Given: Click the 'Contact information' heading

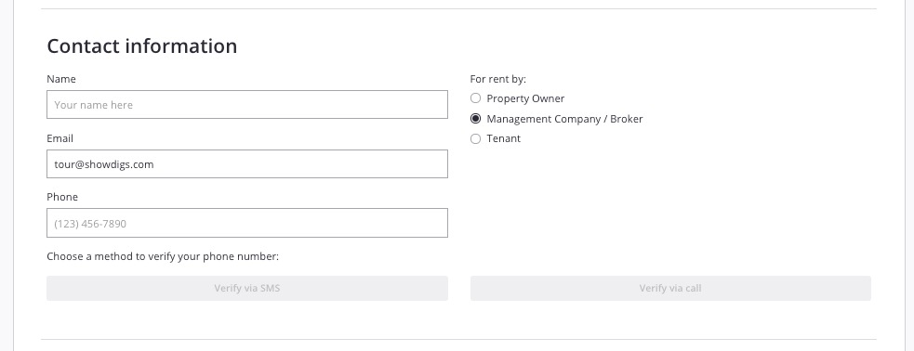Looking at the screenshot, I should pyautogui.click(x=142, y=46).
